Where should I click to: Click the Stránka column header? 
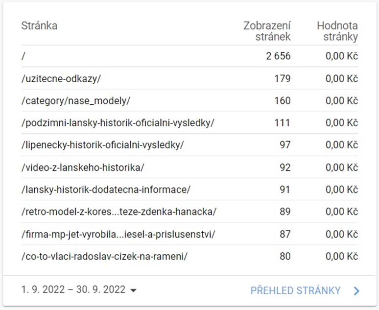(39, 26)
